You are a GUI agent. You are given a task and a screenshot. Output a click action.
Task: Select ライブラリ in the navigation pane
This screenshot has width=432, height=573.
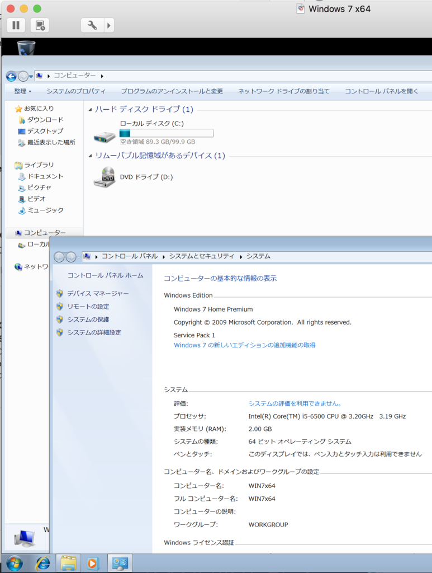coord(39,165)
